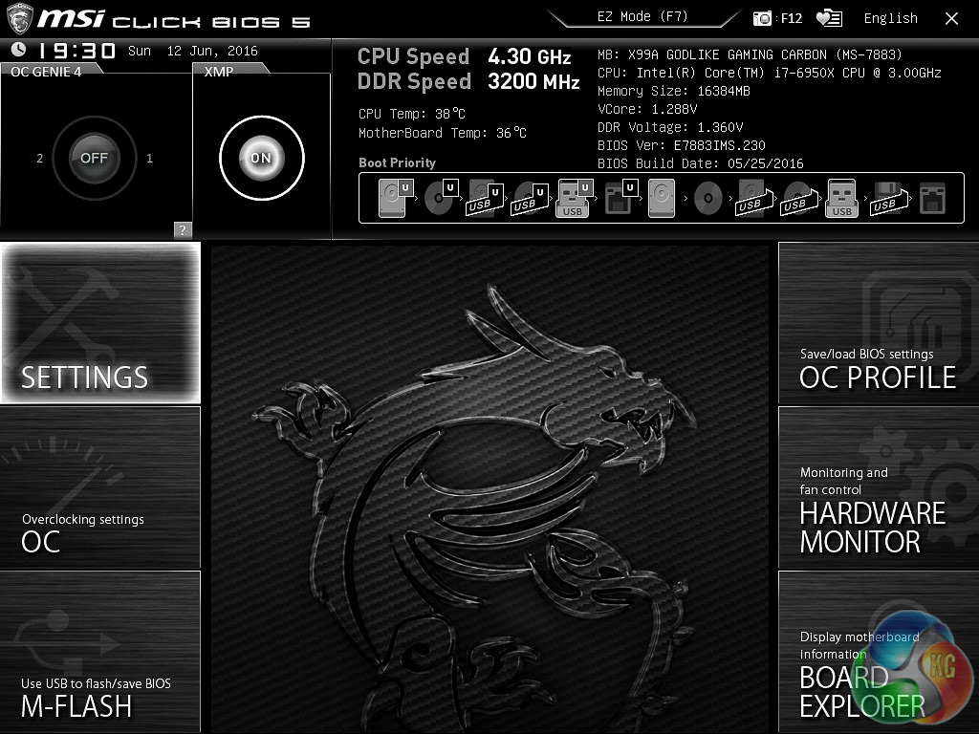
Task: Open M-FLASH to flash the BIOS
Action: (x=100, y=652)
